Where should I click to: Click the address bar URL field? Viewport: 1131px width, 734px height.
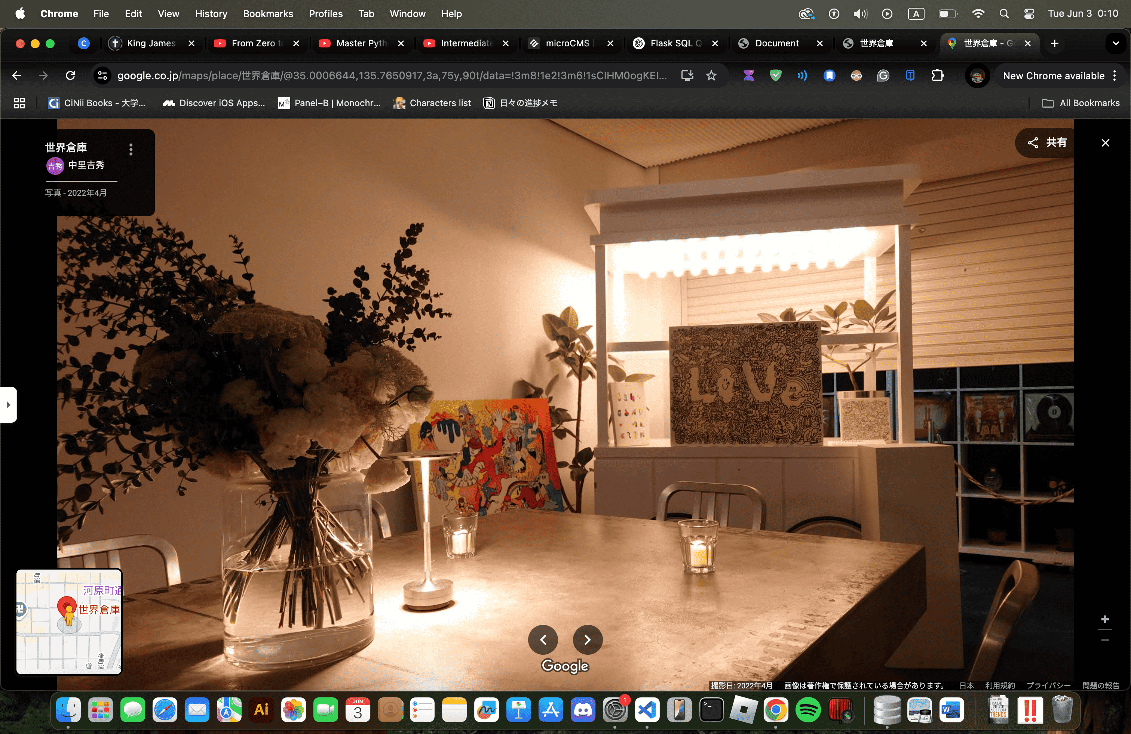pos(391,75)
